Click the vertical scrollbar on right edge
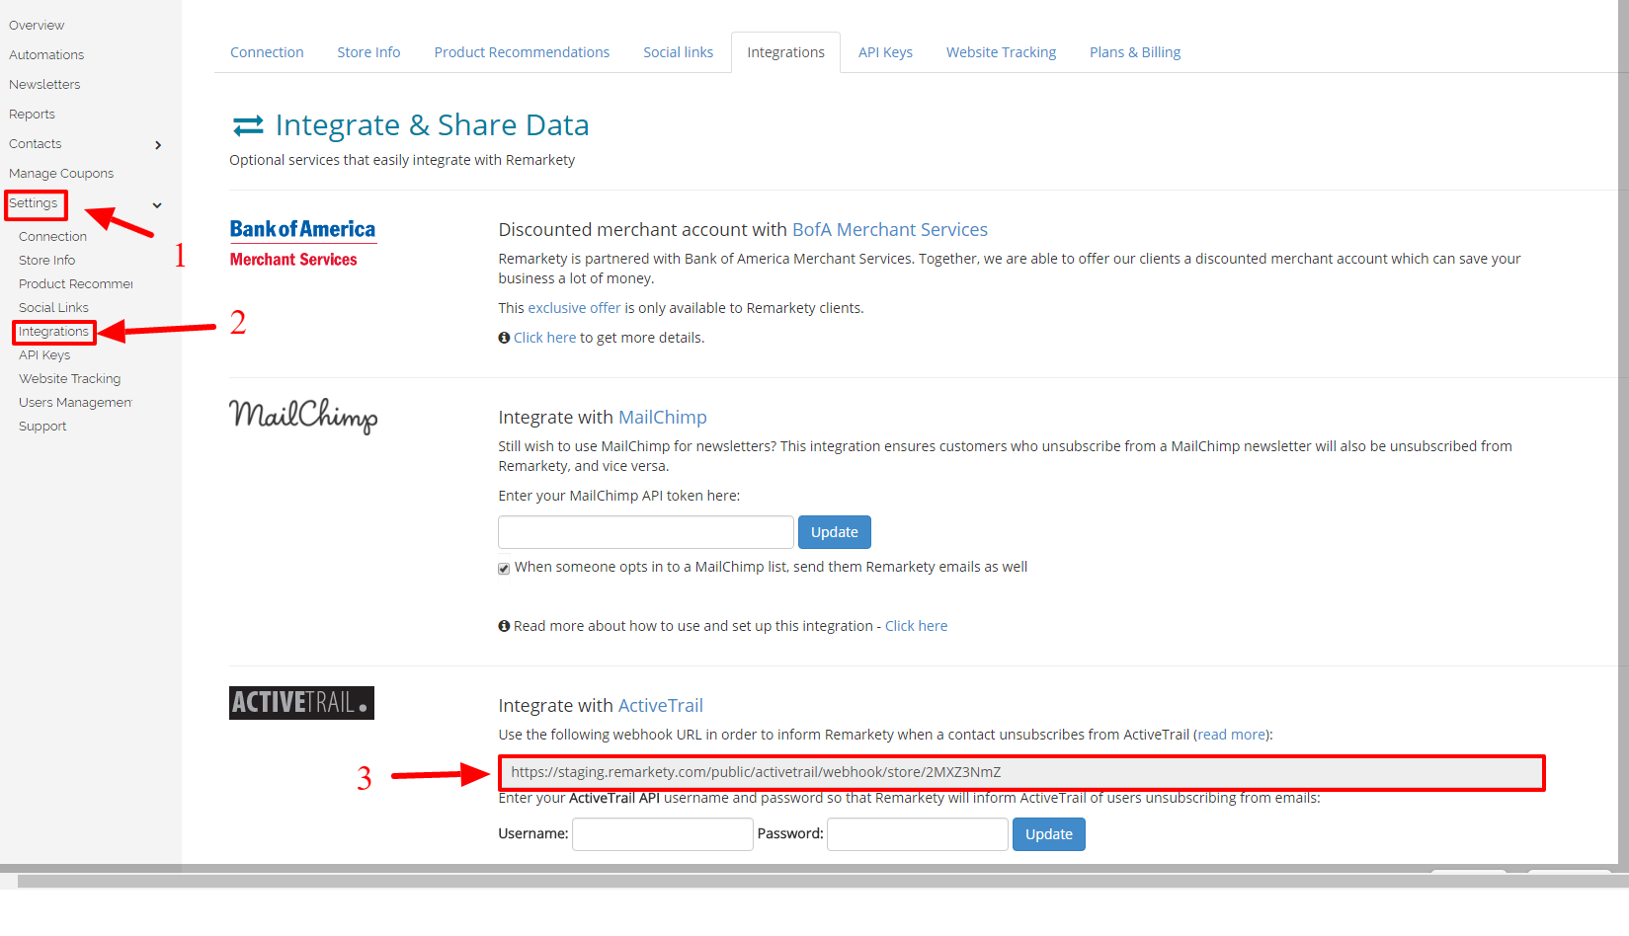1629x936 pixels. coord(1623,434)
